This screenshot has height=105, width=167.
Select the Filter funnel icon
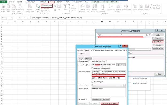(65, 6)
